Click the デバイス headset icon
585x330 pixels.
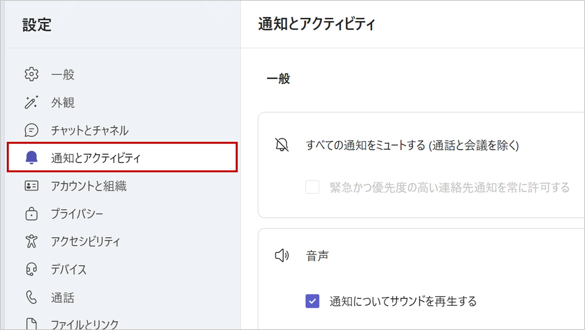[31, 269]
